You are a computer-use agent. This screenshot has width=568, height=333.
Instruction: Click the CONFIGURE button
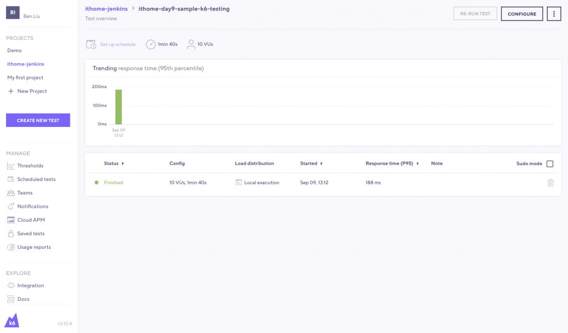(522, 14)
